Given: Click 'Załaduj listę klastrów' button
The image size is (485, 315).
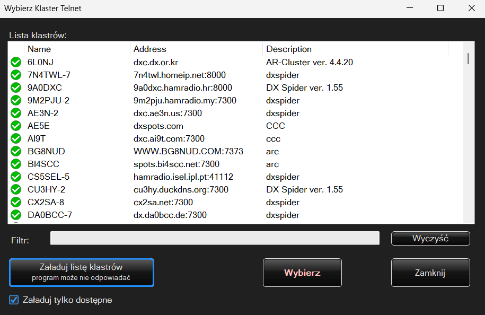Looking at the screenshot, I should click(x=82, y=273).
